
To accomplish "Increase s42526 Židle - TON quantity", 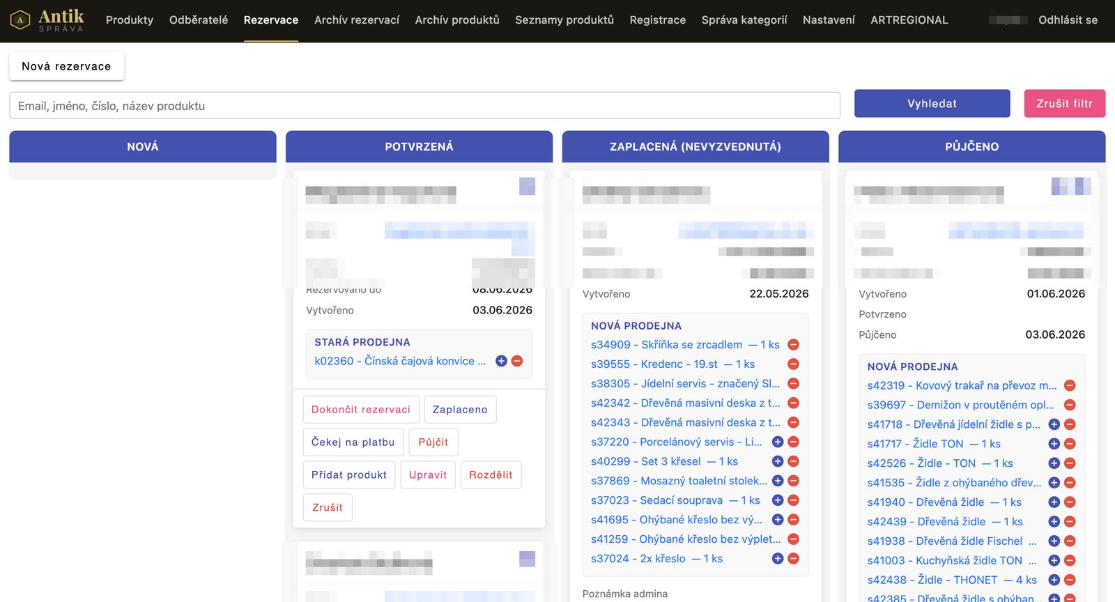I will (x=1054, y=464).
